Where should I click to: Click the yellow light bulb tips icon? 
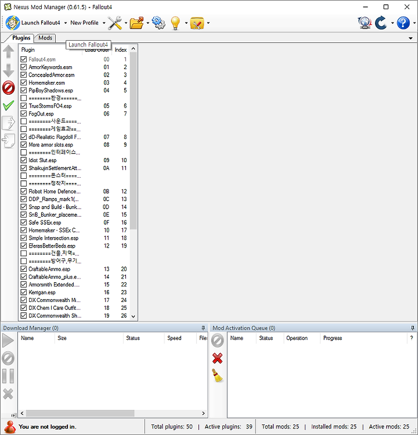[x=175, y=23]
